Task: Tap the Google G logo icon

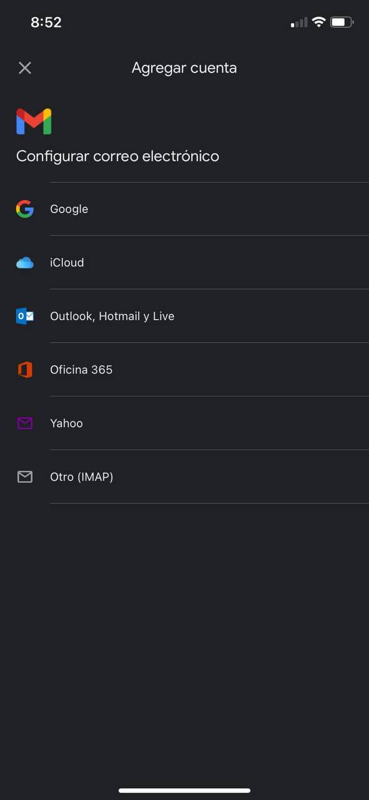Action: pyautogui.click(x=25, y=209)
